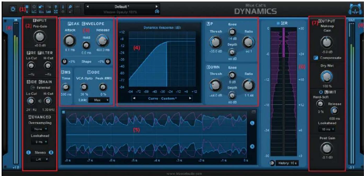Image resolution: width=364 pixels, height=176 pixels.
Task: Click the Down Depth knob
Action: coord(232,96)
